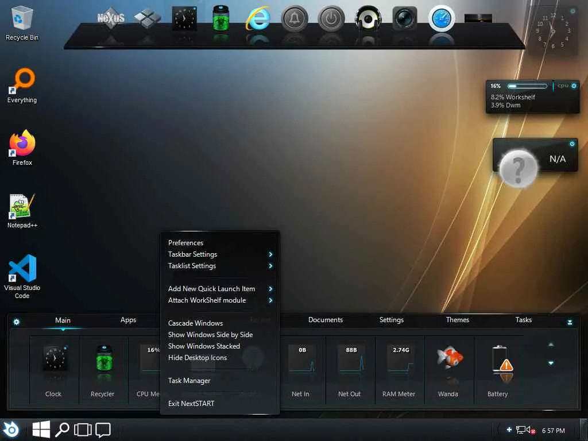
Task: Click the "3.9% Dwm" process line
Action: [505, 106]
